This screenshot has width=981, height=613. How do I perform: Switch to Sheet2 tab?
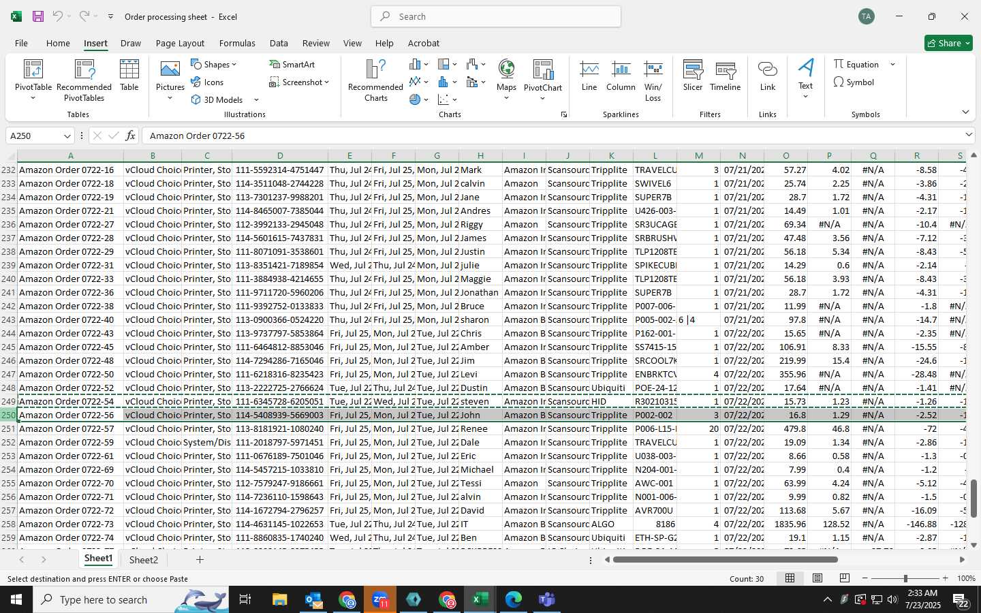coord(144,560)
